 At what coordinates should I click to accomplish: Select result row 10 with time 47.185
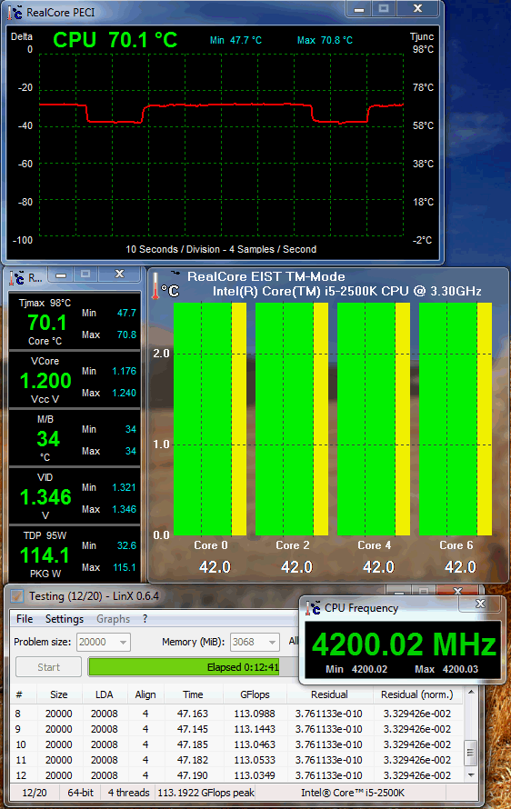(x=237, y=744)
